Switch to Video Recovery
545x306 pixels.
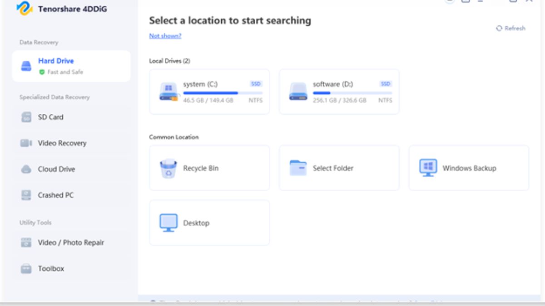[71, 143]
